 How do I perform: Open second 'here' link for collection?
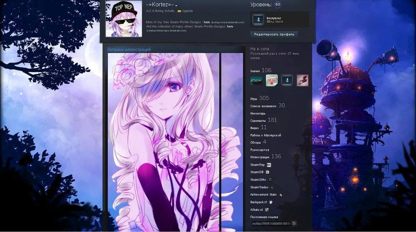[x=230, y=26]
